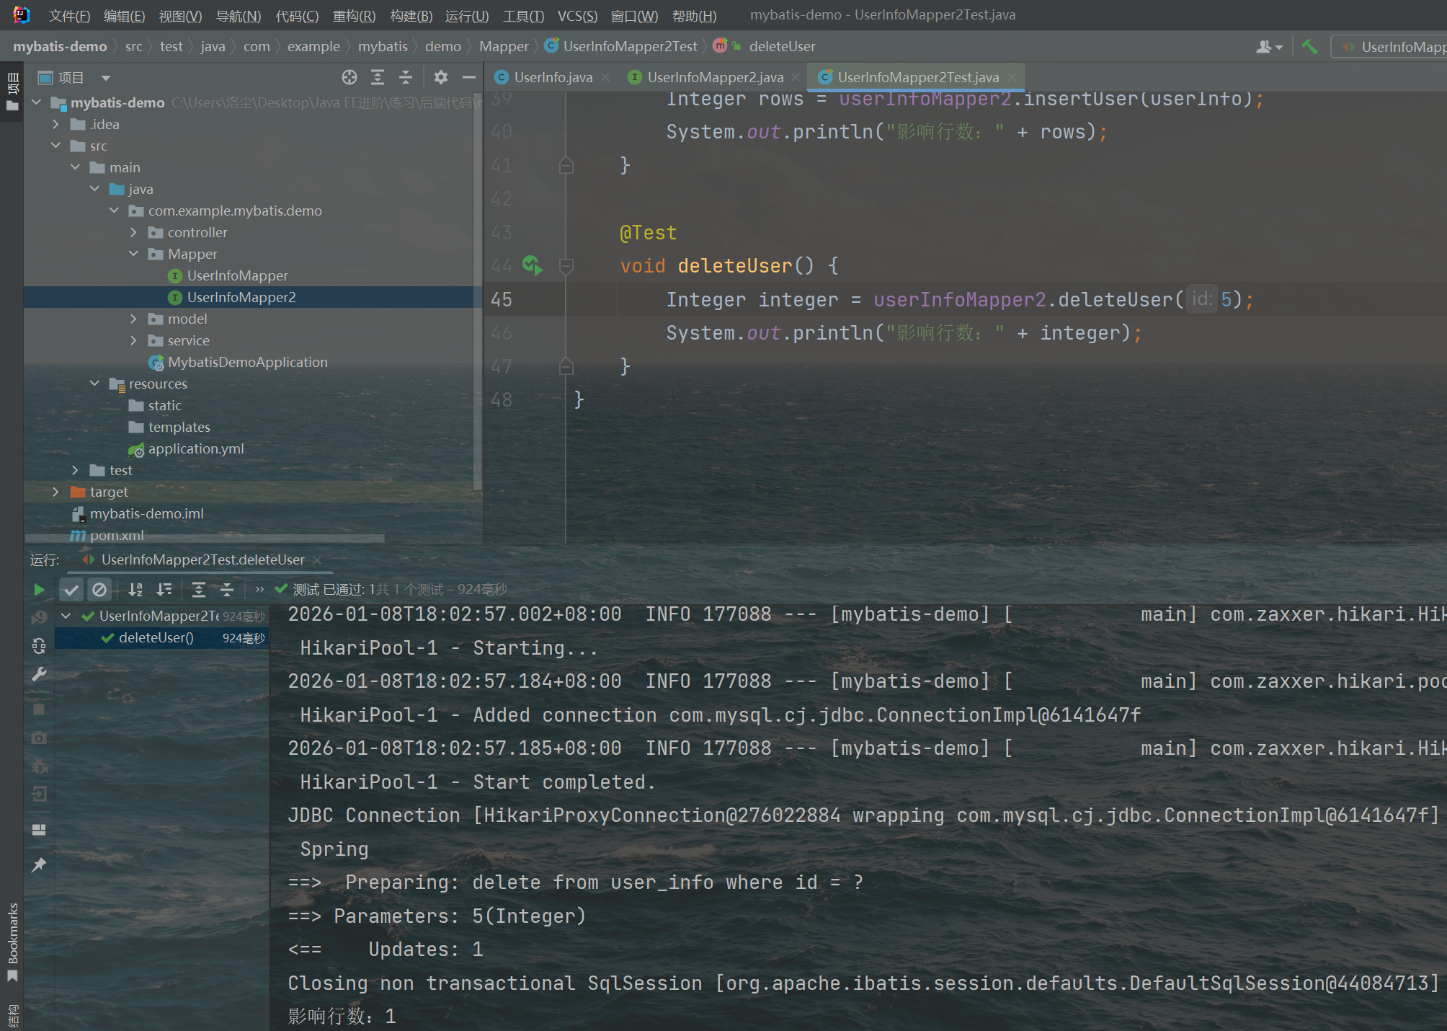Expand the controller package folder
Viewport: 1447px width, 1031px height.
pyautogui.click(x=133, y=232)
